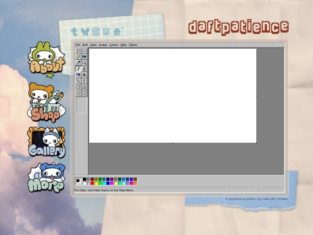Select the Ellipse shape tool
Image resolution: width=313 pixels, height=235 pixels.
tap(78, 93)
